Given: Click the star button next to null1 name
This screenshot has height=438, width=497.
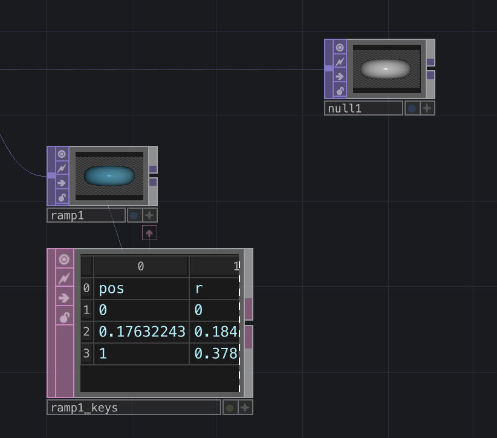Looking at the screenshot, I should tap(427, 108).
